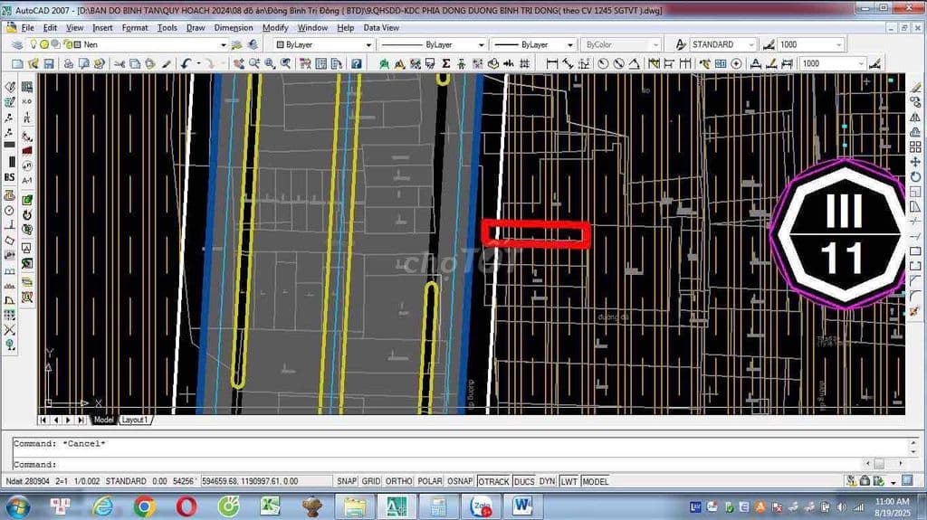The image size is (927, 520).
Task: Click the MODEL button in status bar
Action: pyautogui.click(x=595, y=482)
